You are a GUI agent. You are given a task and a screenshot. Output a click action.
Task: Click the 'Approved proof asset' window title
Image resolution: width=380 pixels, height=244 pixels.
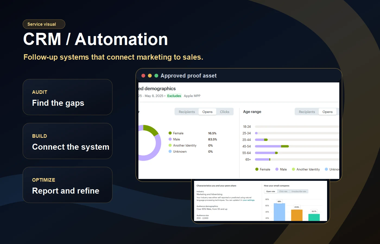click(x=189, y=76)
